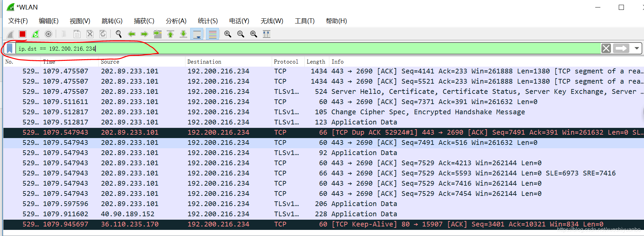The width and height of the screenshot is (644, 236).
Task: Sort by the No. column header
Action: [22, 62]
